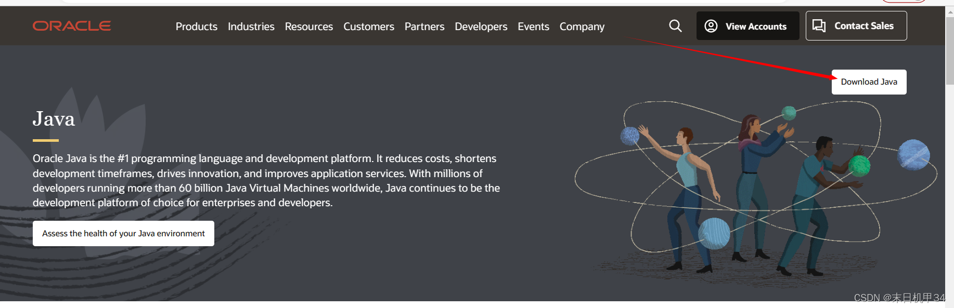Click the Download Java button
Image resolution: width=954 pixels, height=308 pixels.
869,82
